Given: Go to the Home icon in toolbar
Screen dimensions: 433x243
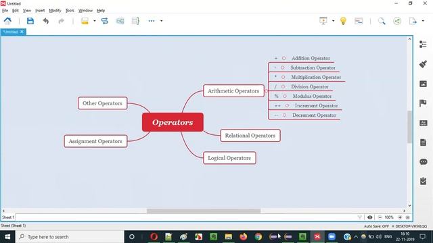Looking at the screenshot, I should 7,21.
